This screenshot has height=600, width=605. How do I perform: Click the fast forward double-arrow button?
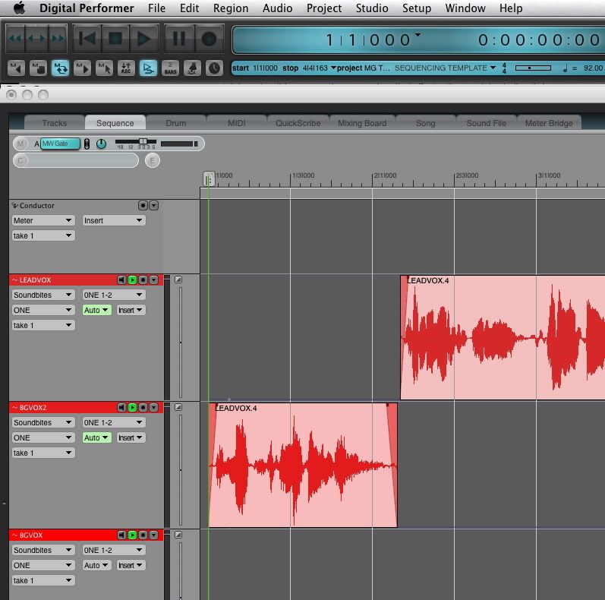58,38
